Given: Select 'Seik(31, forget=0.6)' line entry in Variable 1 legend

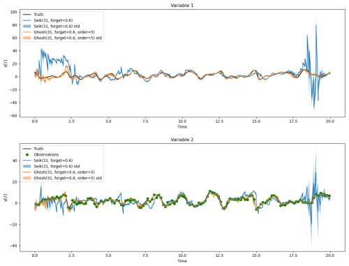Looking at the screenshot, I should tap(47, 20).
